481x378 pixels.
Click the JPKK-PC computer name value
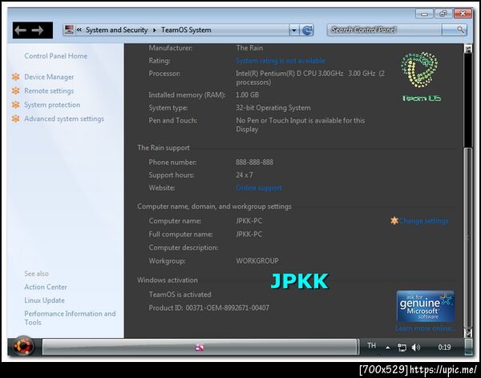pyautogui.click(x=249, y=221)
